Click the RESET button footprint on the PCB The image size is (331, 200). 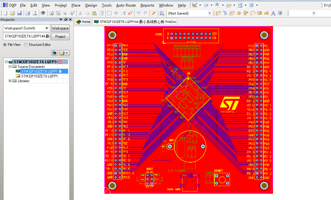coord(222,180)
